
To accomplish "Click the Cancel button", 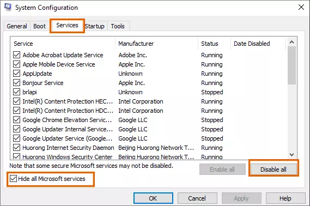I will tap(197, 198).
